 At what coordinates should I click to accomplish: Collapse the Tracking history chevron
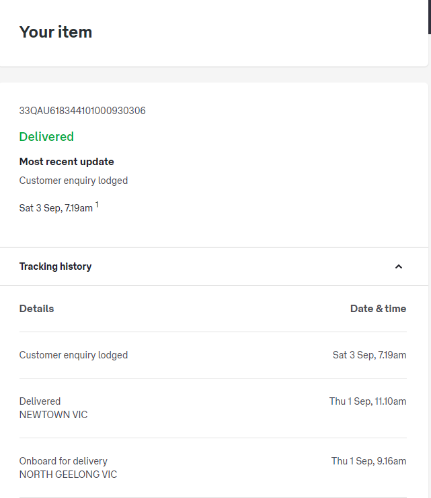(x=398, y=266)
